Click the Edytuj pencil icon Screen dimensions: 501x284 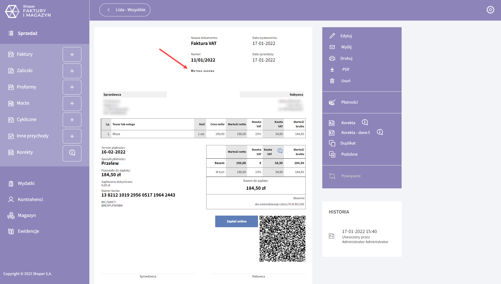tap(332, 36)
